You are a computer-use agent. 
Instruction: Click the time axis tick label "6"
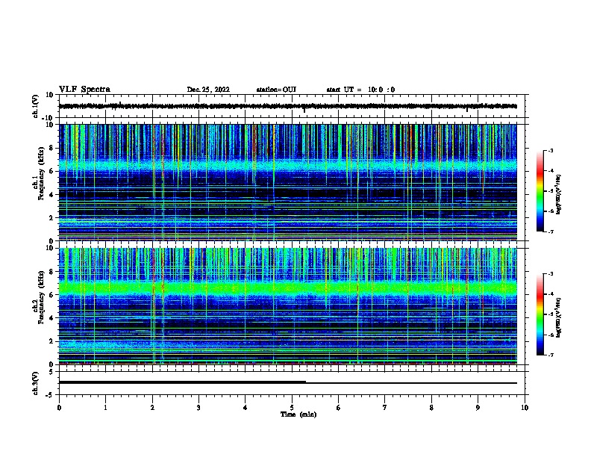339,408
